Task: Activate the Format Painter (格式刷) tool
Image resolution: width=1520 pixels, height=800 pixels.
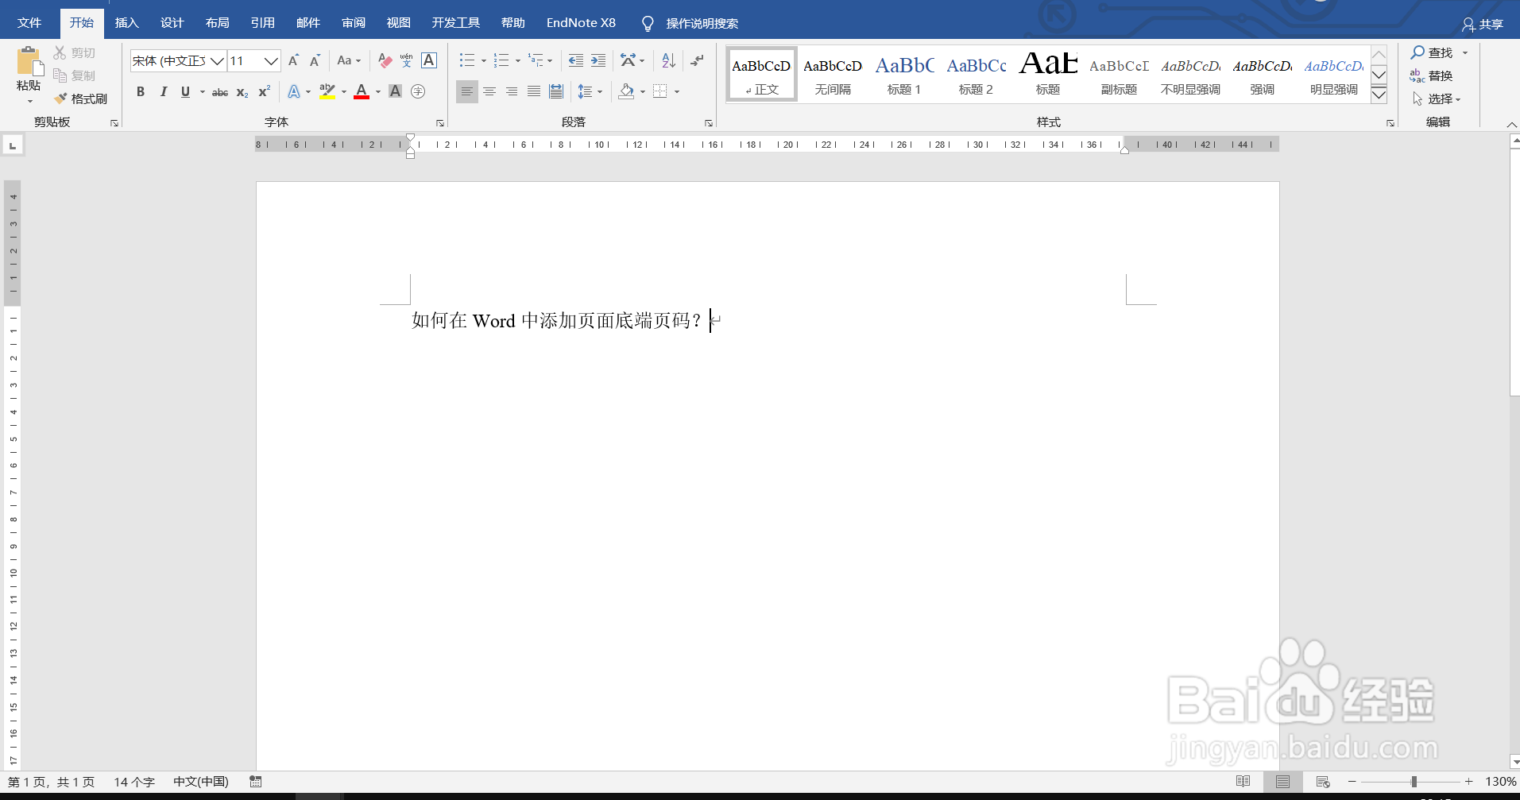Action: point(80,98)
